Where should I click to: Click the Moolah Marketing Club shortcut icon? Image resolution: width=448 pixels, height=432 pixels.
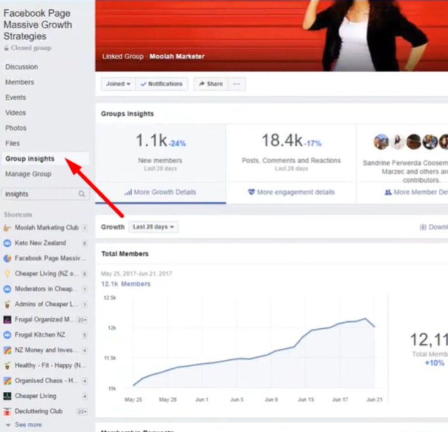[x=7, y=228]
